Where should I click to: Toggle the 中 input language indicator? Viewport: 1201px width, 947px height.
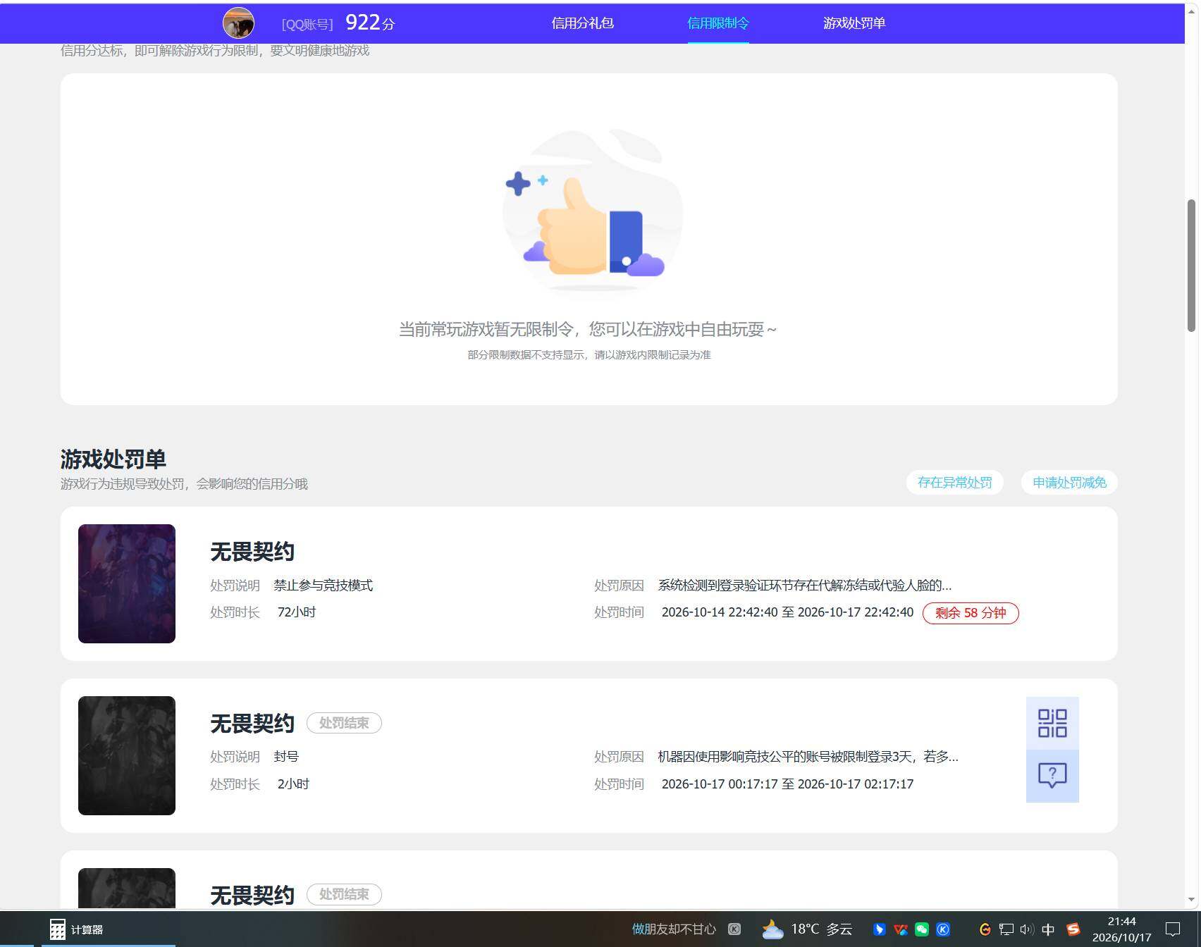pos(1048,929)
